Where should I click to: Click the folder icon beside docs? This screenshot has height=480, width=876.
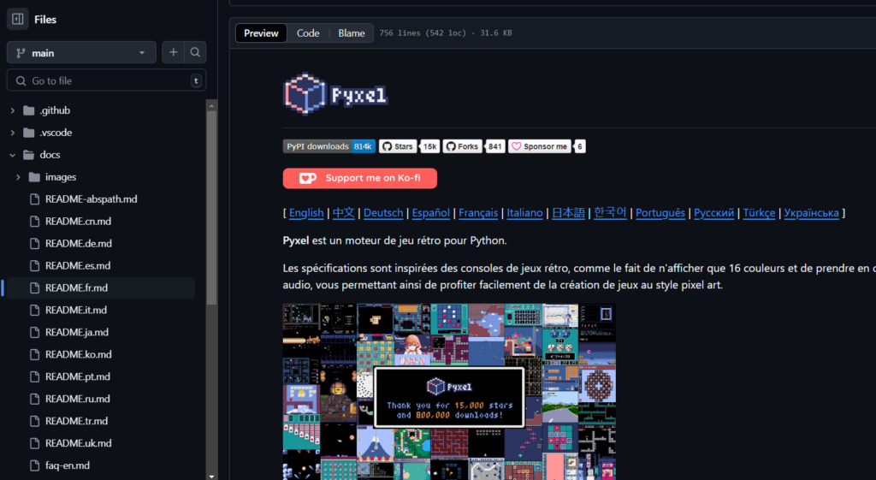[28, 155]
